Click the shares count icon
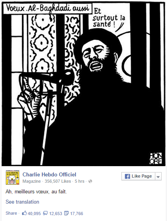 click(66, 213)
